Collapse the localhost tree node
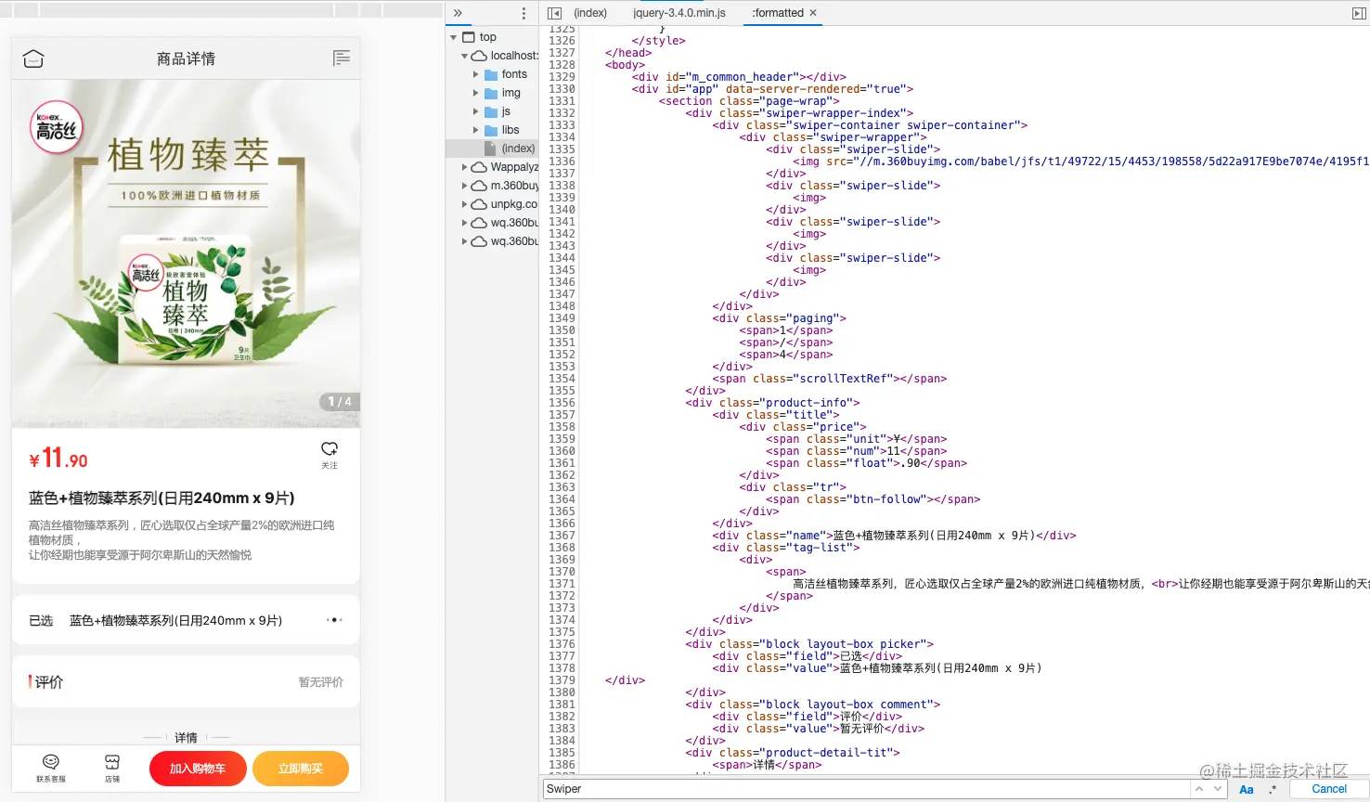Screen dimensions: 1370x802 click(x=465, y=56)
